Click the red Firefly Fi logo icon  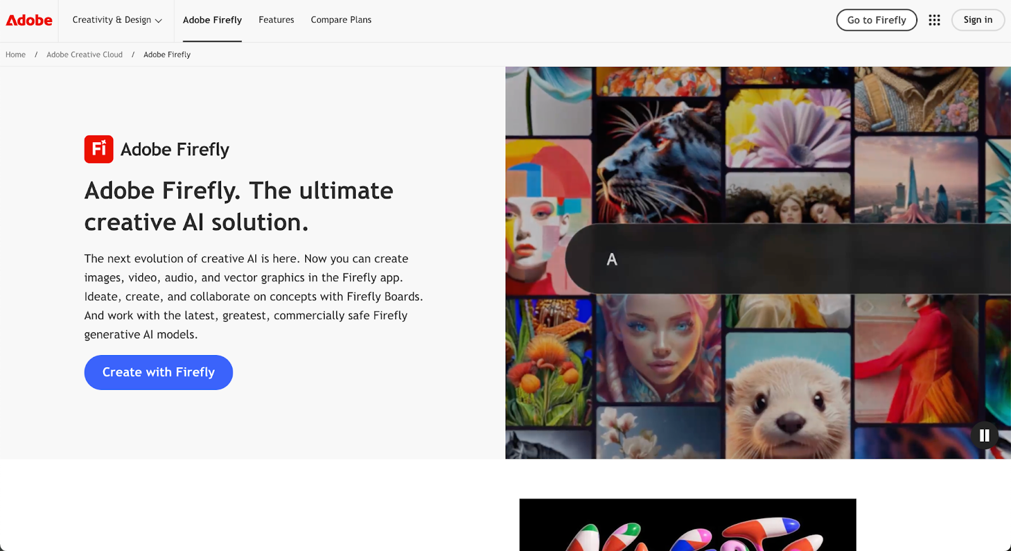pos(99,149)
